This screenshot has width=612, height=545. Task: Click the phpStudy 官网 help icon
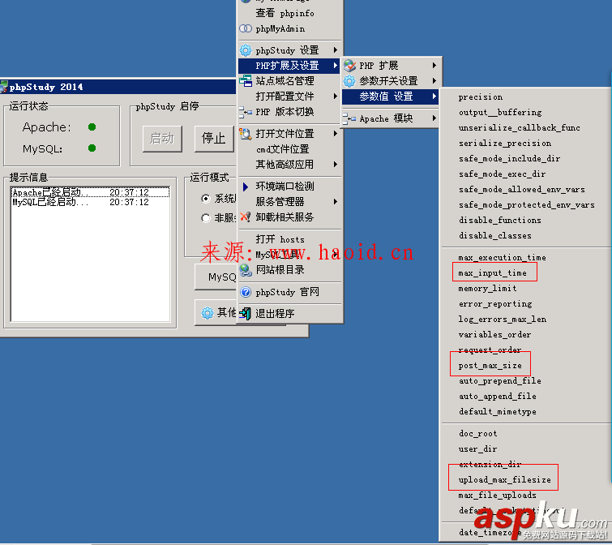pos(246,292)
